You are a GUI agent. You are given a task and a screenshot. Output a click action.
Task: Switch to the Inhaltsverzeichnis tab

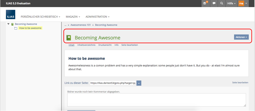click(86, 45)
